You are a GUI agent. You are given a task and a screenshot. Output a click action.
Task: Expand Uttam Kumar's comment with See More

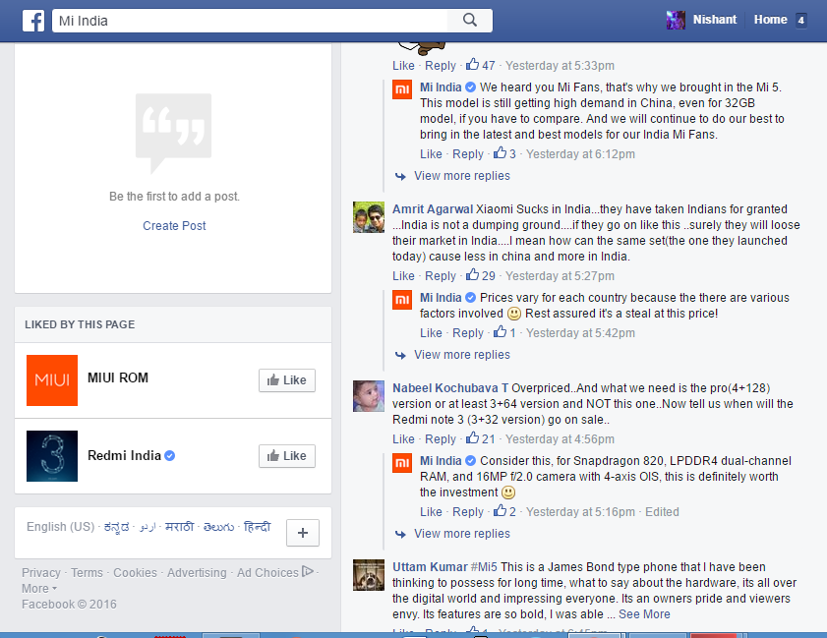[x=644, y=613]
